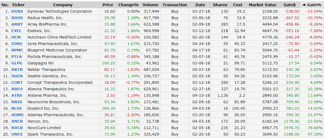Image resolution: width=324 pixels, height=138 pixels.
Task: Sort by Volume column header
Action: coord(150,5)
